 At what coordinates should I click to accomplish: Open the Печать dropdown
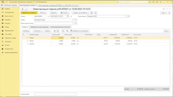click(65, 13)
